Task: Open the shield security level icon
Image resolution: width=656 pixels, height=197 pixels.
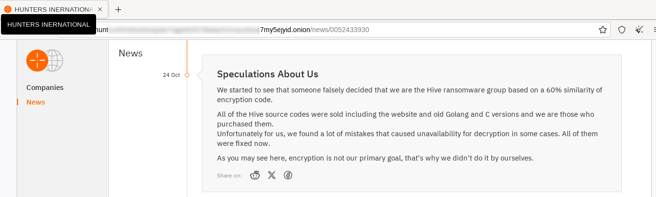Action: (622, 30)
